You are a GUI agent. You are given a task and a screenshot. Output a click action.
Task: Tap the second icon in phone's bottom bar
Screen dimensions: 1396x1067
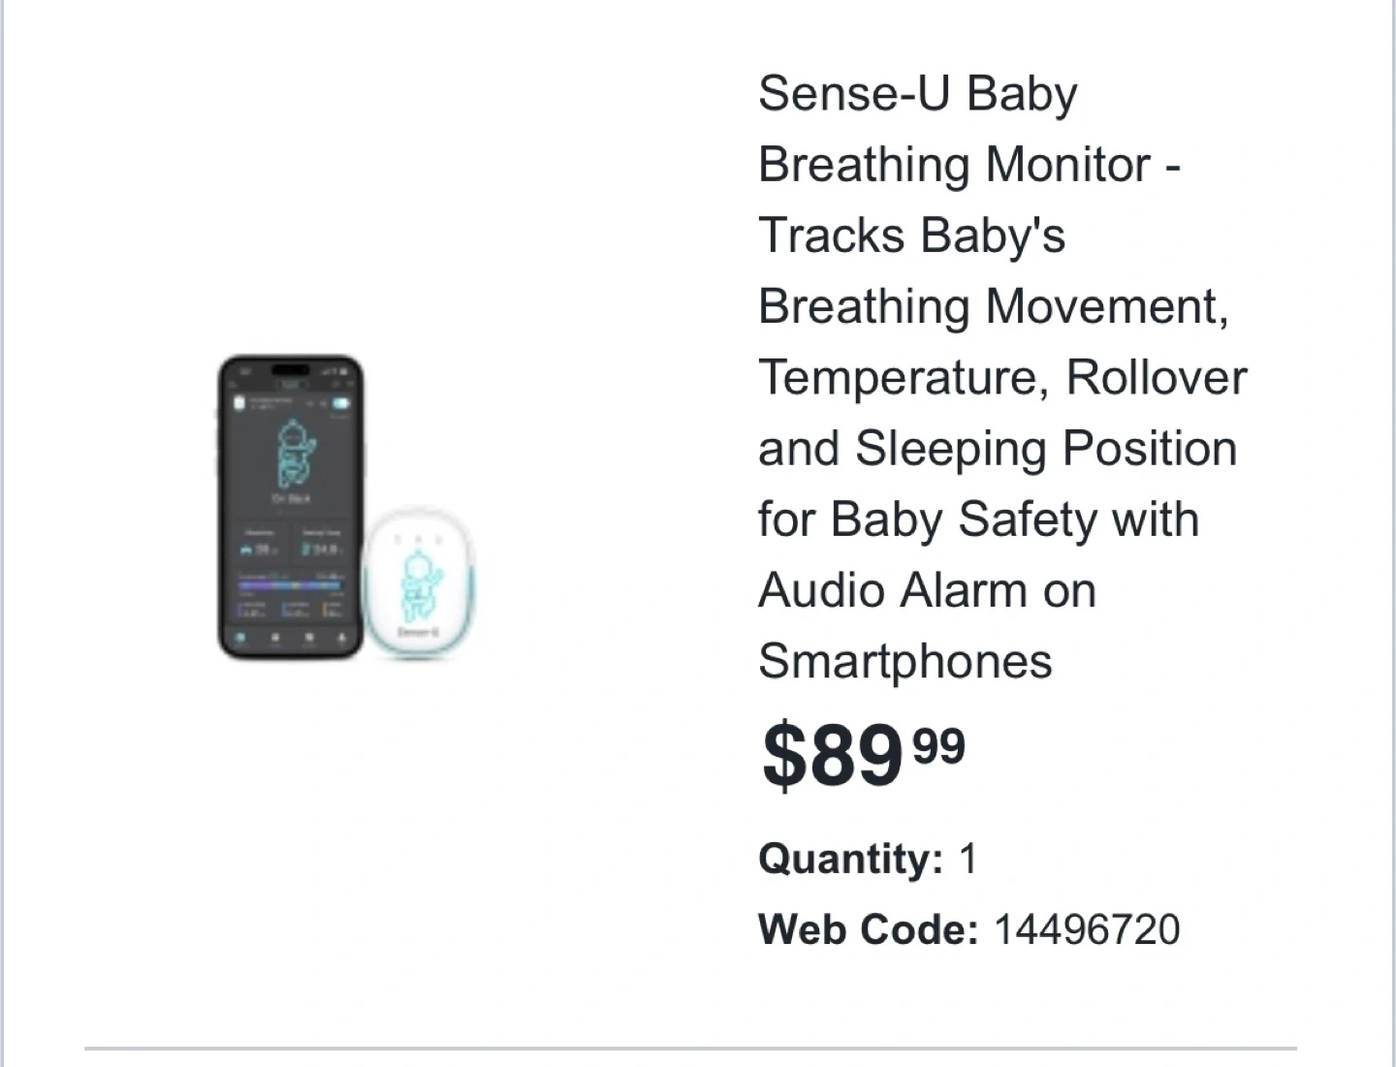point(275,638)
